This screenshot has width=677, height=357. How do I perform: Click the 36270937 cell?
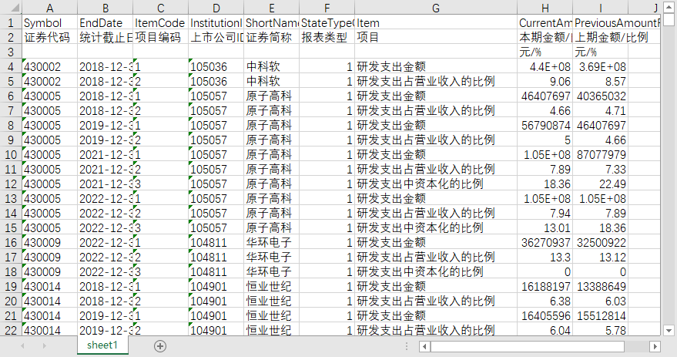click(545, 242)
